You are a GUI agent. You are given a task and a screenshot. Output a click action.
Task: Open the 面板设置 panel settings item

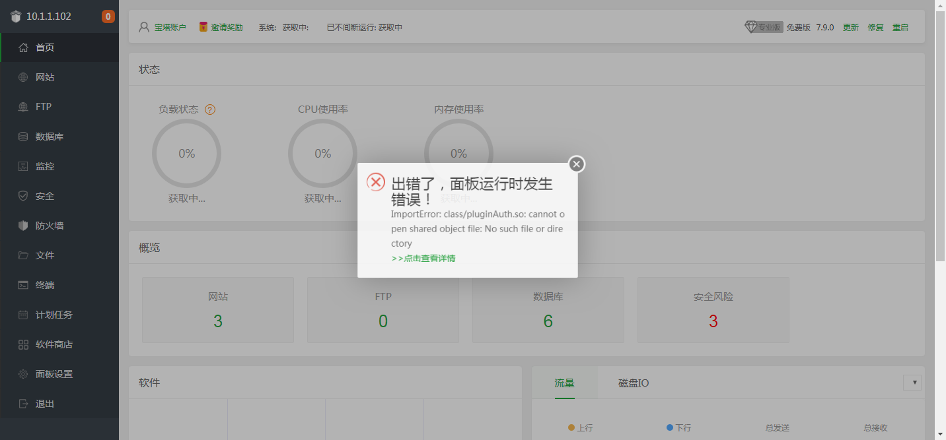59,374
